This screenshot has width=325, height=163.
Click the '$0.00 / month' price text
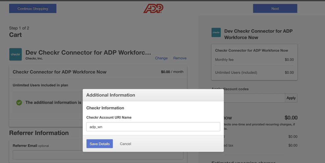point(172,72)
